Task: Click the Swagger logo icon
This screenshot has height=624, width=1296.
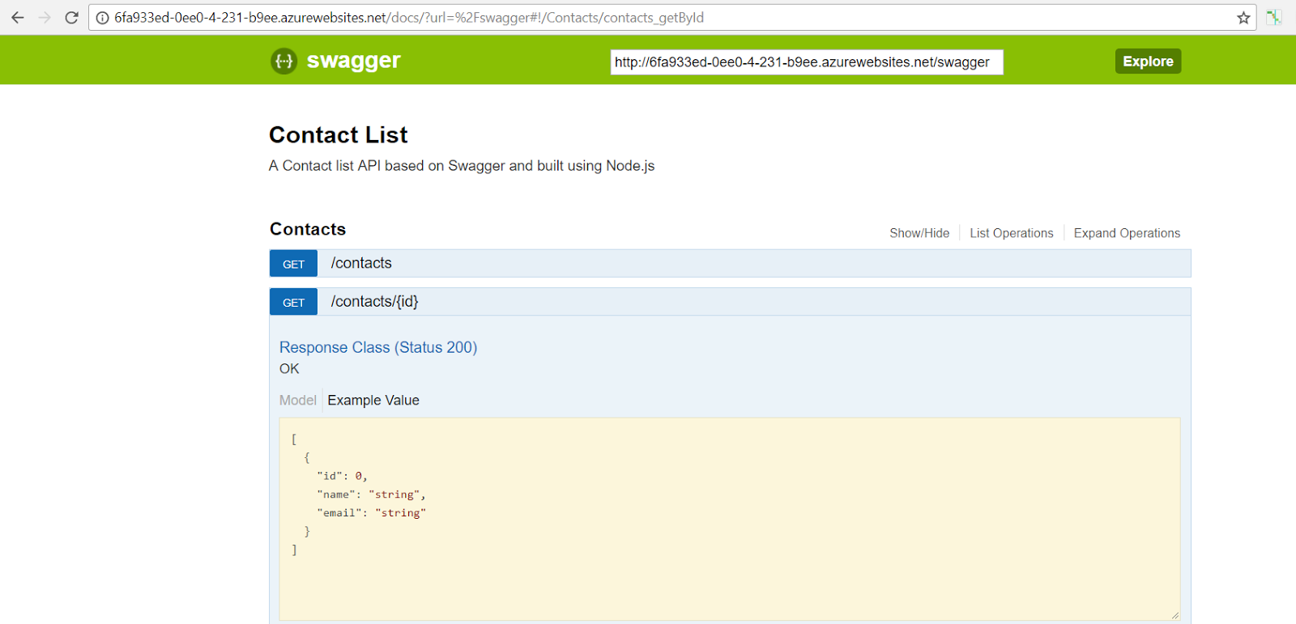Action: pos(283,61)
